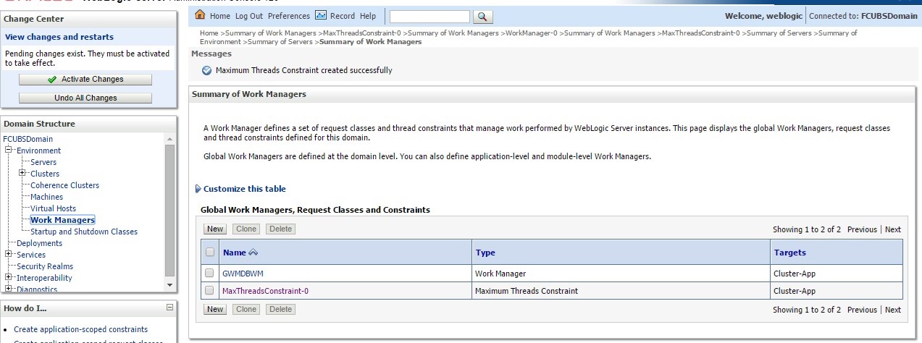Tick the select-all checkbox in table header
Screen dimensions: 922x343
[x=210, y=253]
